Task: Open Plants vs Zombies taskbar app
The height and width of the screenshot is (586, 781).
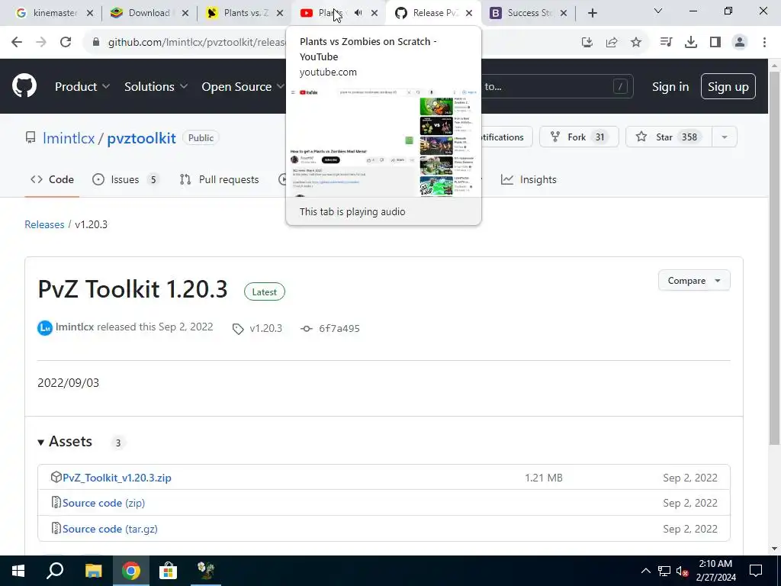Action: (x=205, y=571)
